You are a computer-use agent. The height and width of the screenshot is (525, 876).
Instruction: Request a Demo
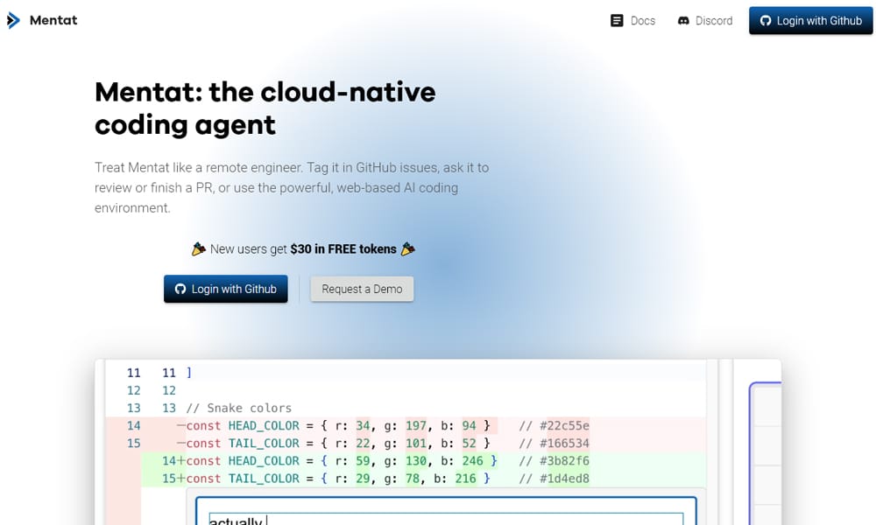click(362, 289)
